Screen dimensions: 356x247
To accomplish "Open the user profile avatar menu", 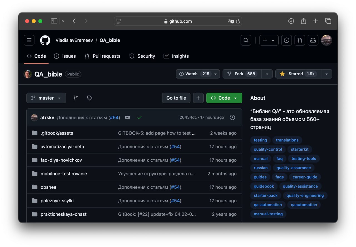I will pos(327,40).
